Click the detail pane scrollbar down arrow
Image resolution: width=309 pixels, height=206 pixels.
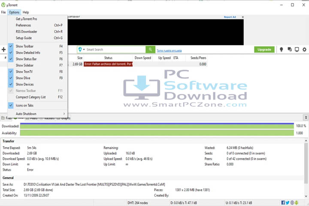306,196
